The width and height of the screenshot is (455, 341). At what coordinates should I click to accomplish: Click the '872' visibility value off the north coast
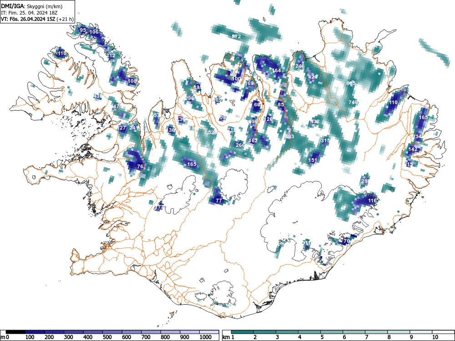[236, 36]
